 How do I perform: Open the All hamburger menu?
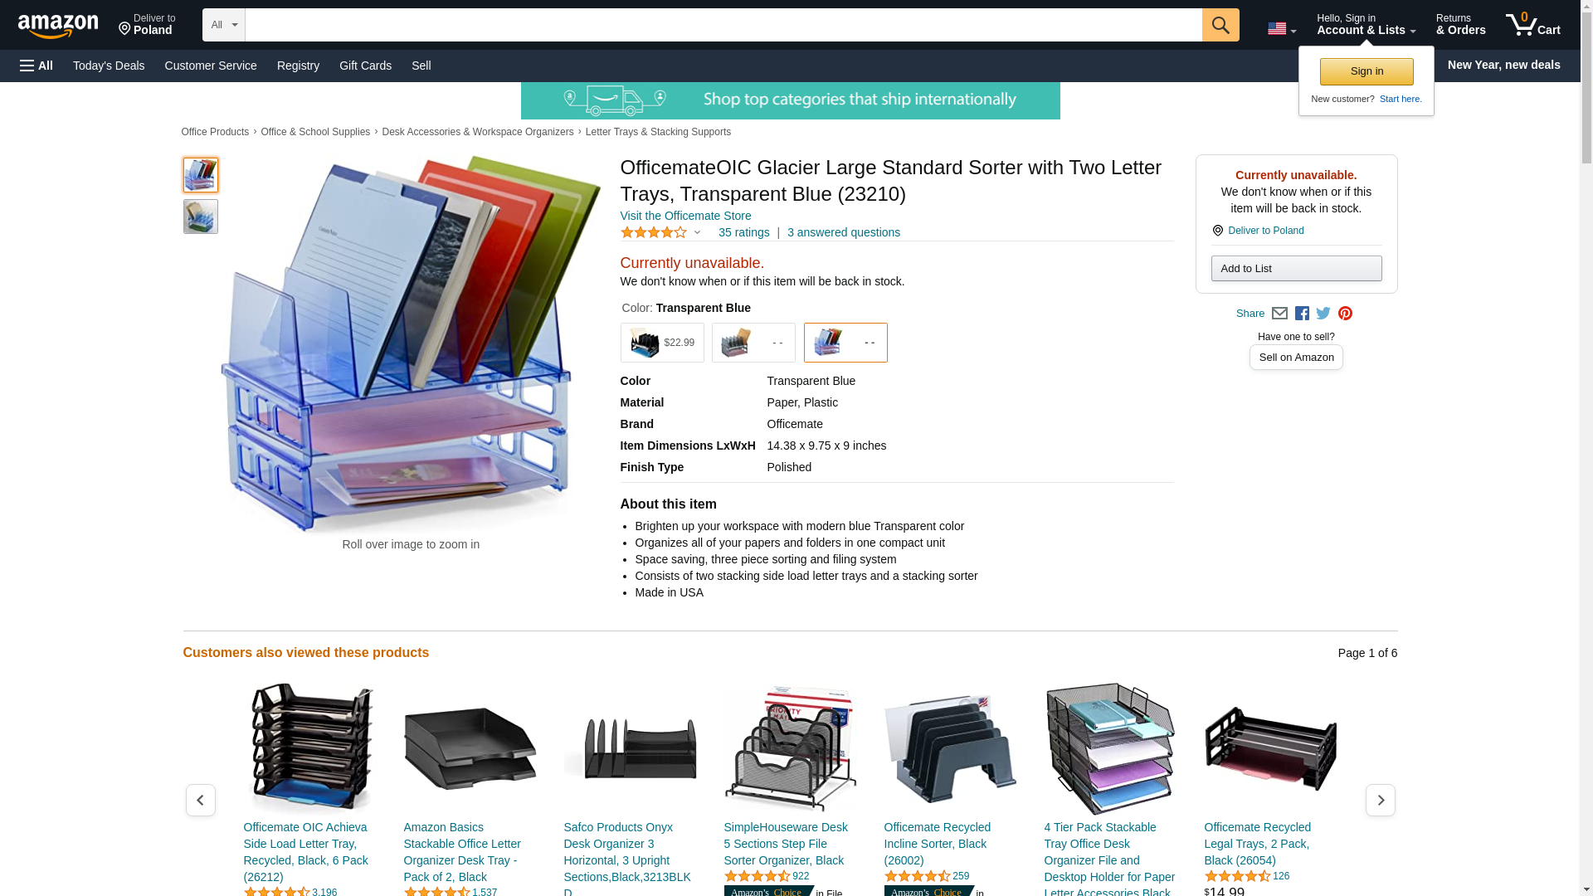pos(37,66)
